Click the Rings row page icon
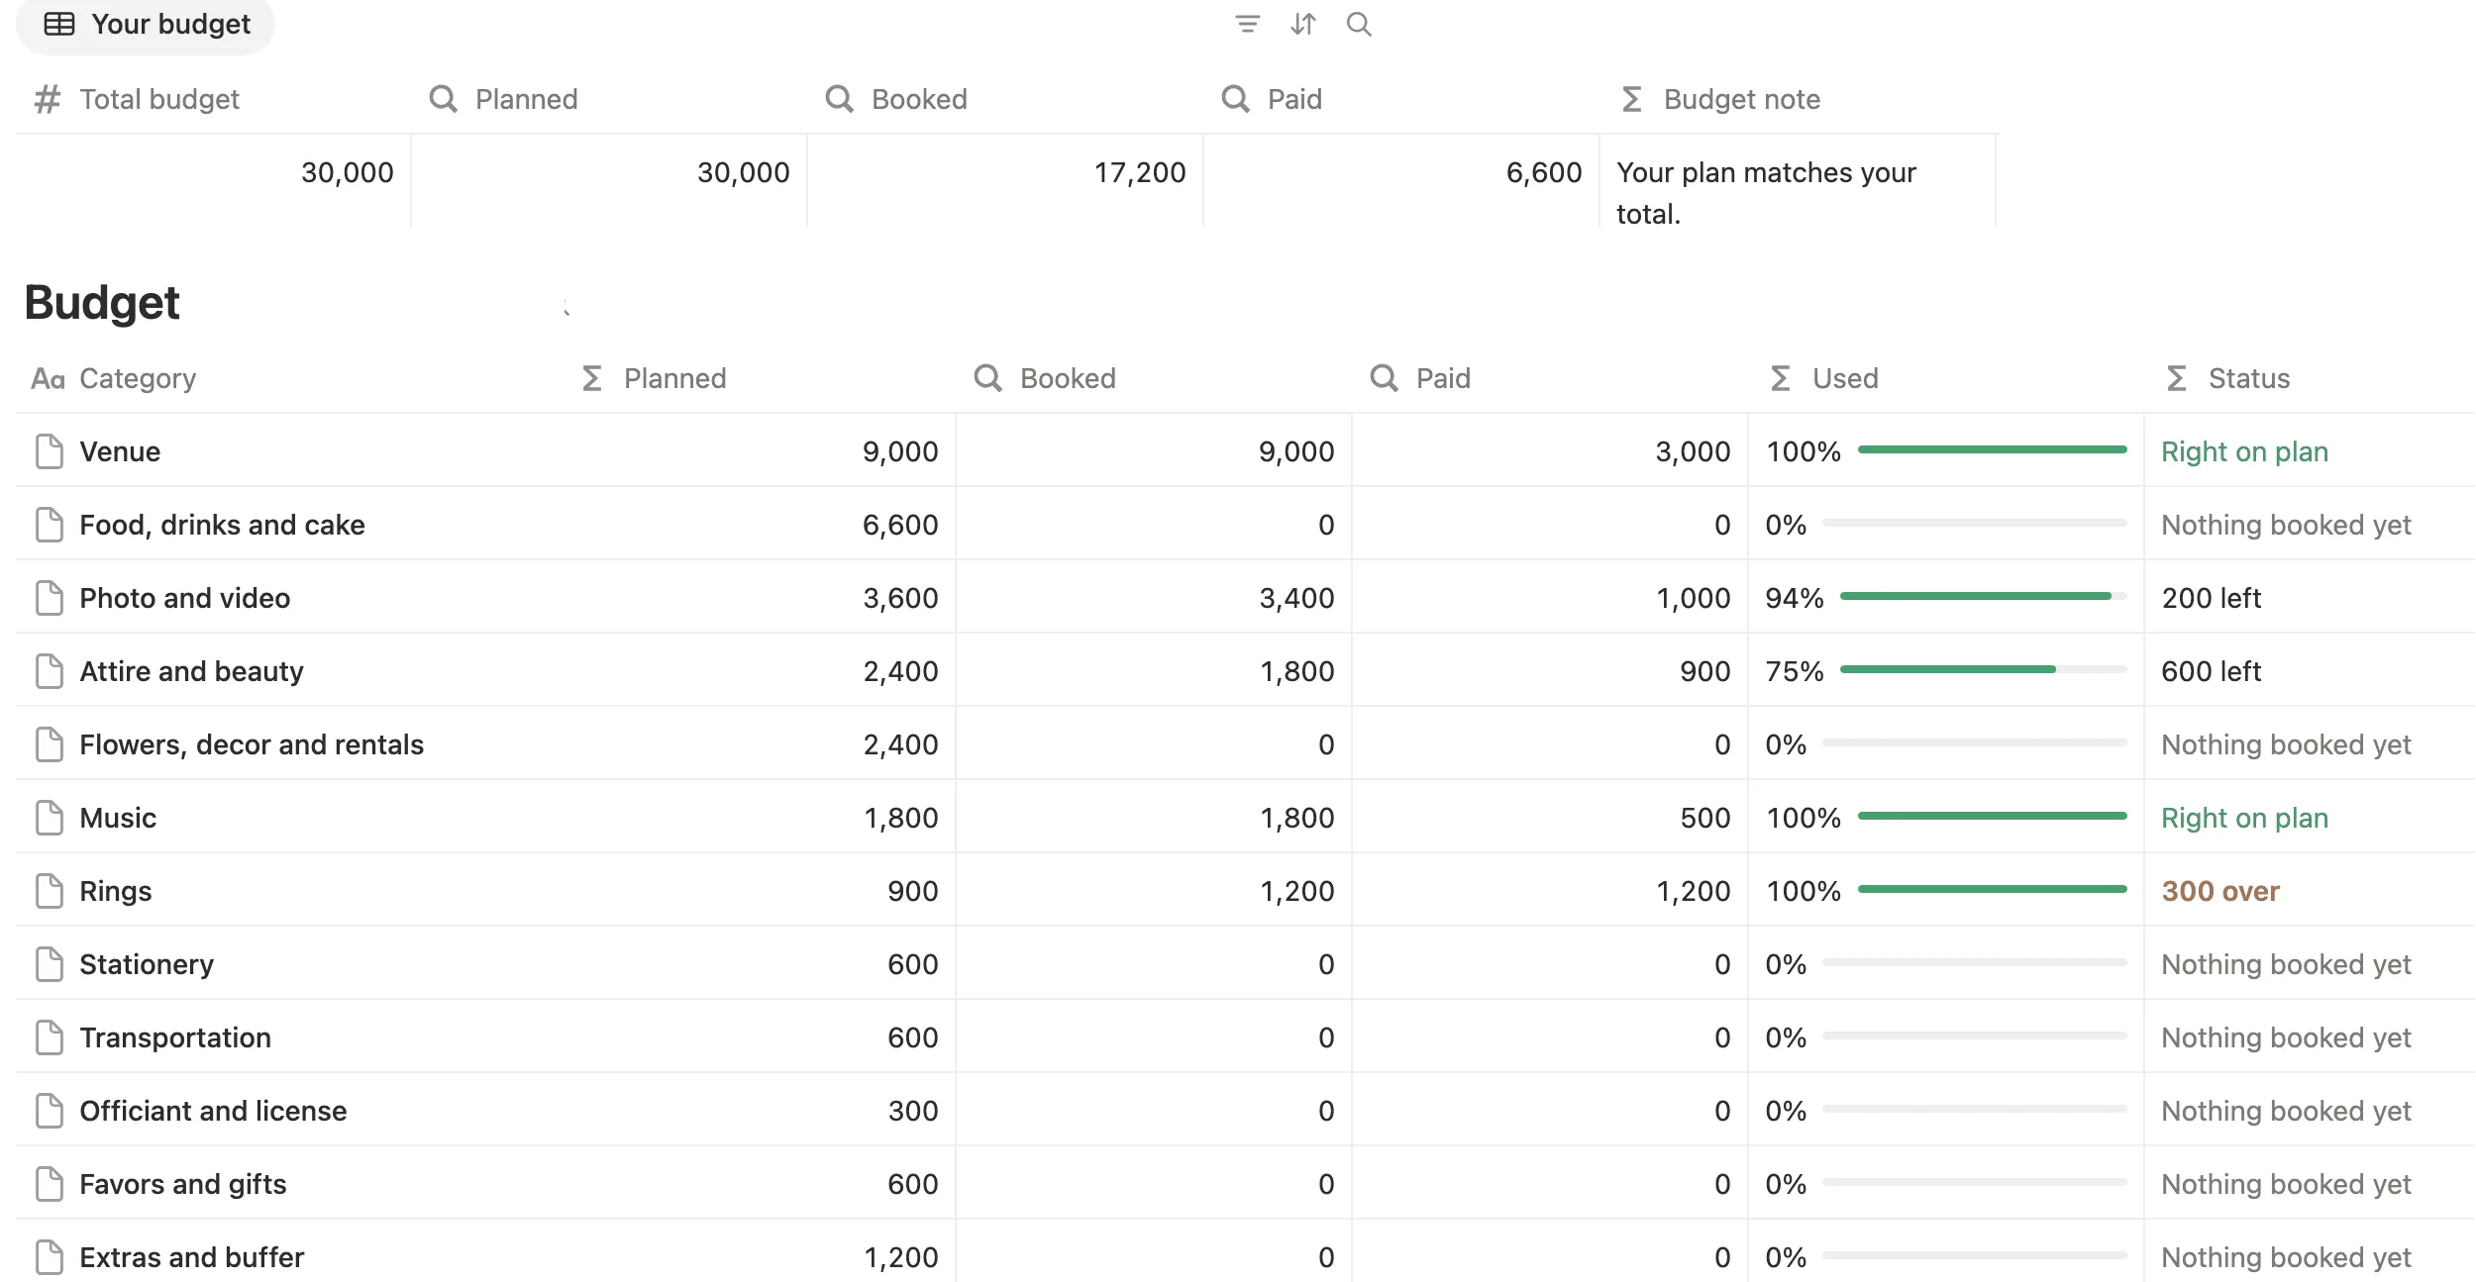 coord(50,891)
